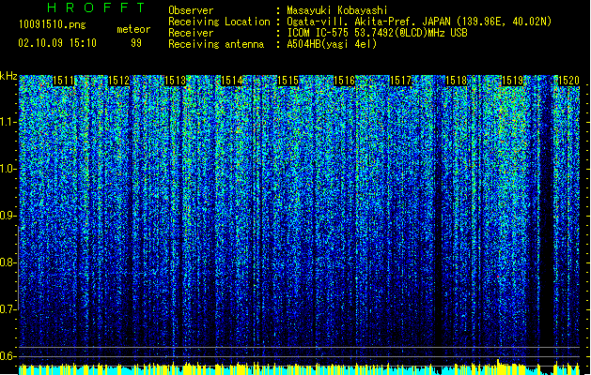The width and height of the screenshot is (591, 375).
Task: Click the 1518 time marker
Action: [x=456, y=81]
